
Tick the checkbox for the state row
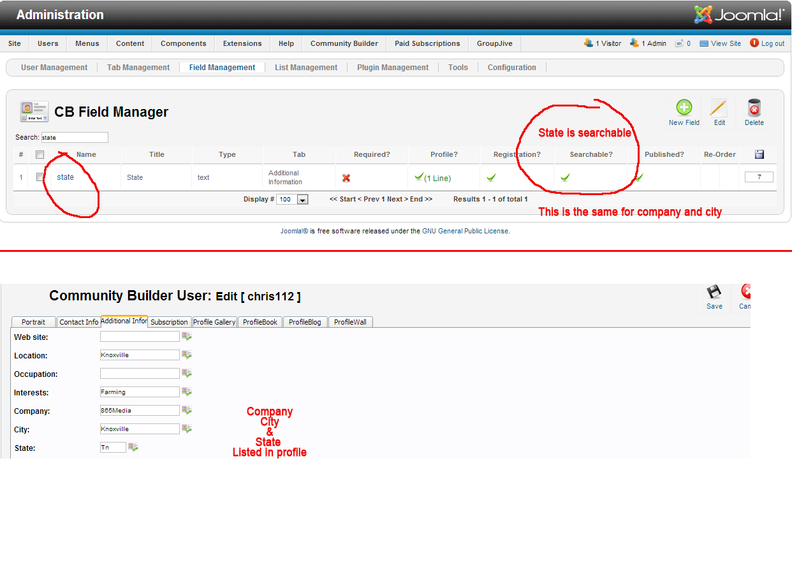(x=40, y=177)
